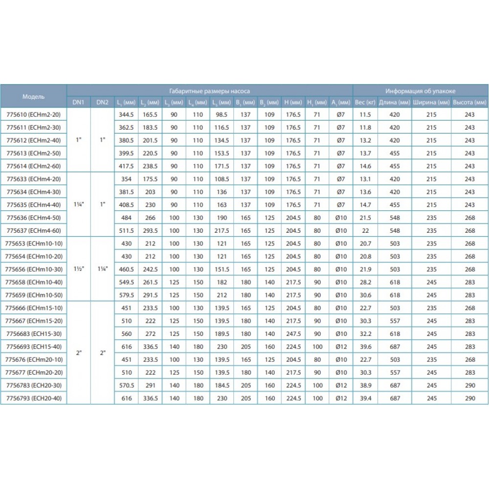The width and height of the screenshot is (489, 489).
Task: Click the DN2 column header
Action: click(103, 102)
